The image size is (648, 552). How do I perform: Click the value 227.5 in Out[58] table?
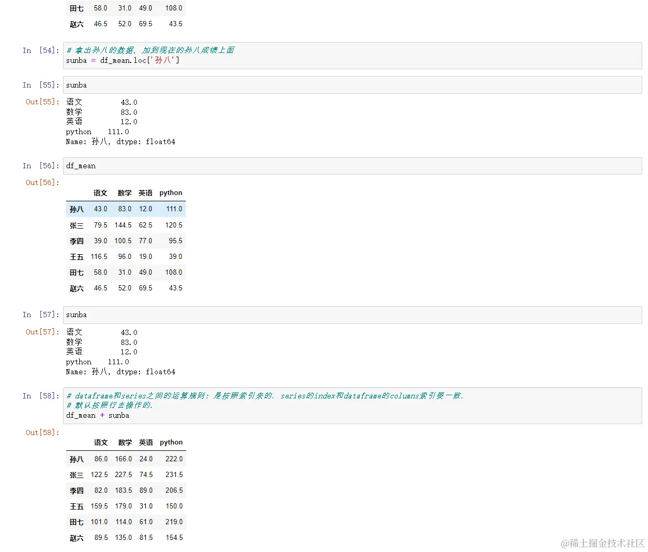coord(124,474)
